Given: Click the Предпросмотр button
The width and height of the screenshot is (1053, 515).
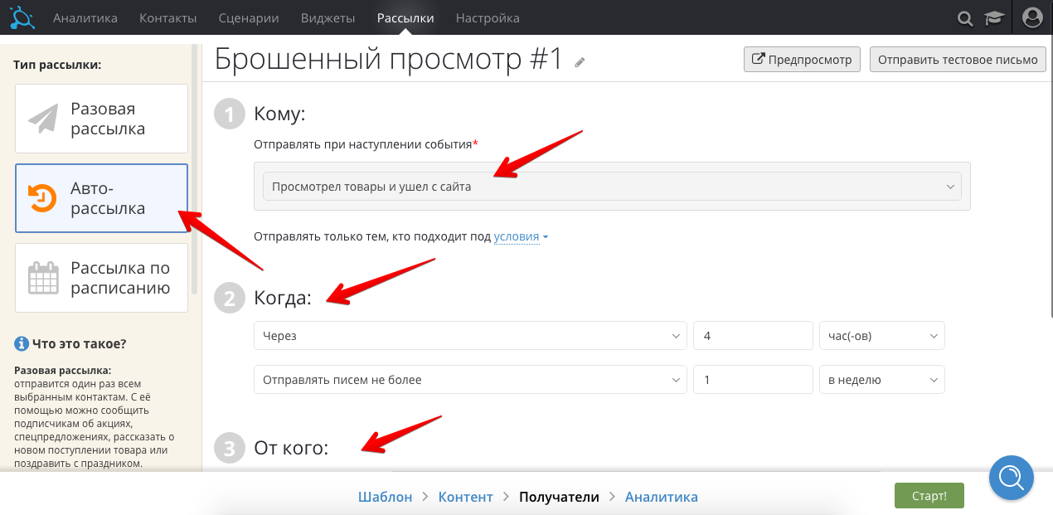Looking at the screenshot, I should coord(802,60).
